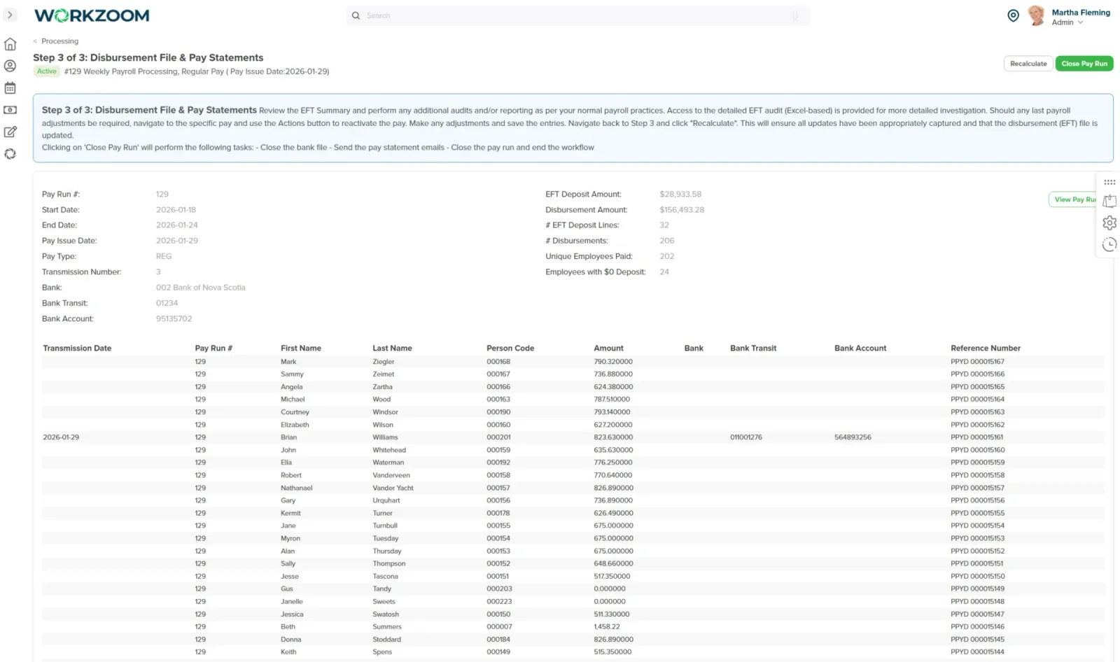Viewport: 1120px width, 662px height.
Task: Open the payroll money icon in sidebar
Action: tap(10, 110)
